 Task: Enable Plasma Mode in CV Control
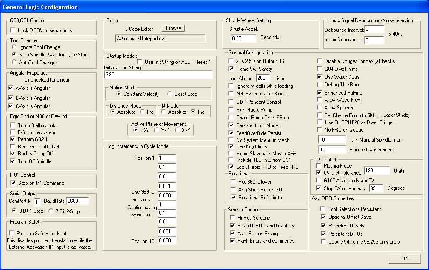coord(318,165)
